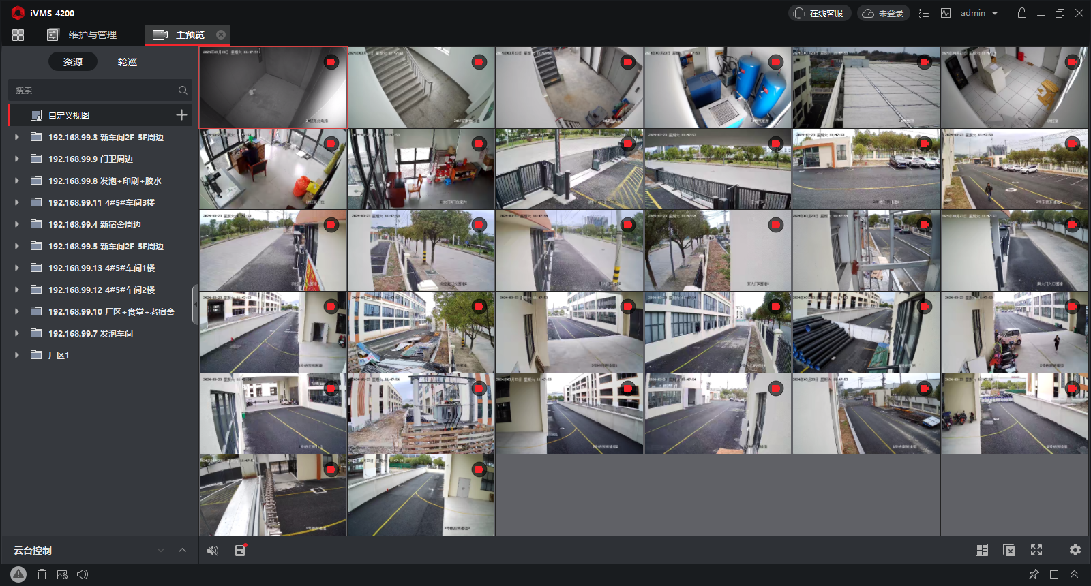The height and width of the screenshot is (586, 1091).
Task: Open live view settings gear
Action: 1075,550
